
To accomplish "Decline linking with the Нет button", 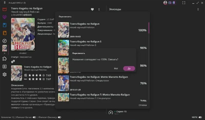I will 116,68.
